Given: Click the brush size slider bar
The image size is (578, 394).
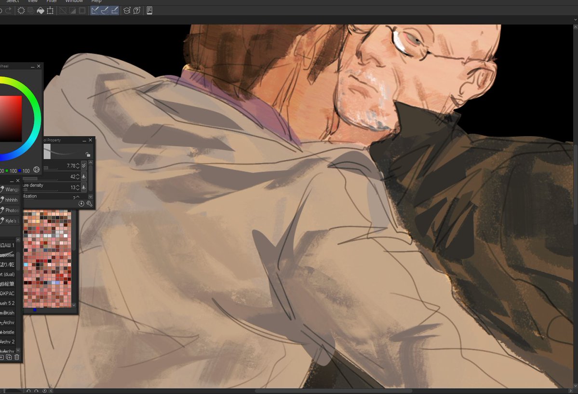Looking at the screenshot, I should (51, 168).
